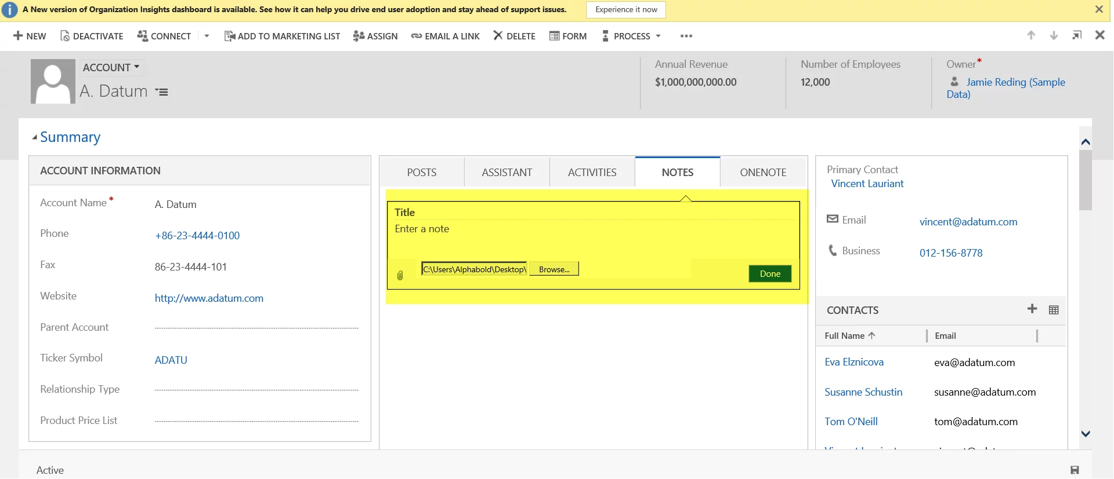This screenshot has height=479, width=1114.
Task: Click the NEW record button
Action: pos(30,36)
